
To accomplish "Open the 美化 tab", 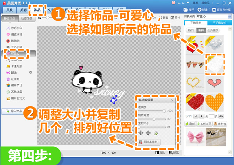I will [x=10, y=10].
